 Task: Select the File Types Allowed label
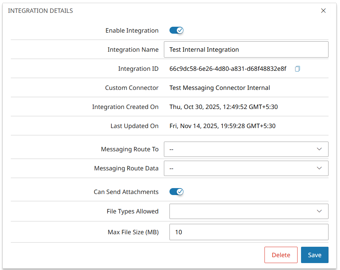[x=133, y=211]
